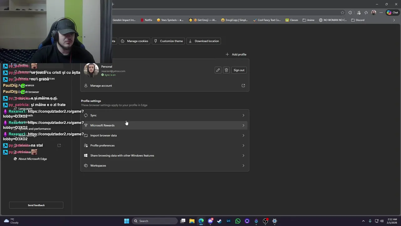Open the Settings gear on the taskbar
Screen dimensions: 401x226
pyautogui.click(x=274, y=221)
